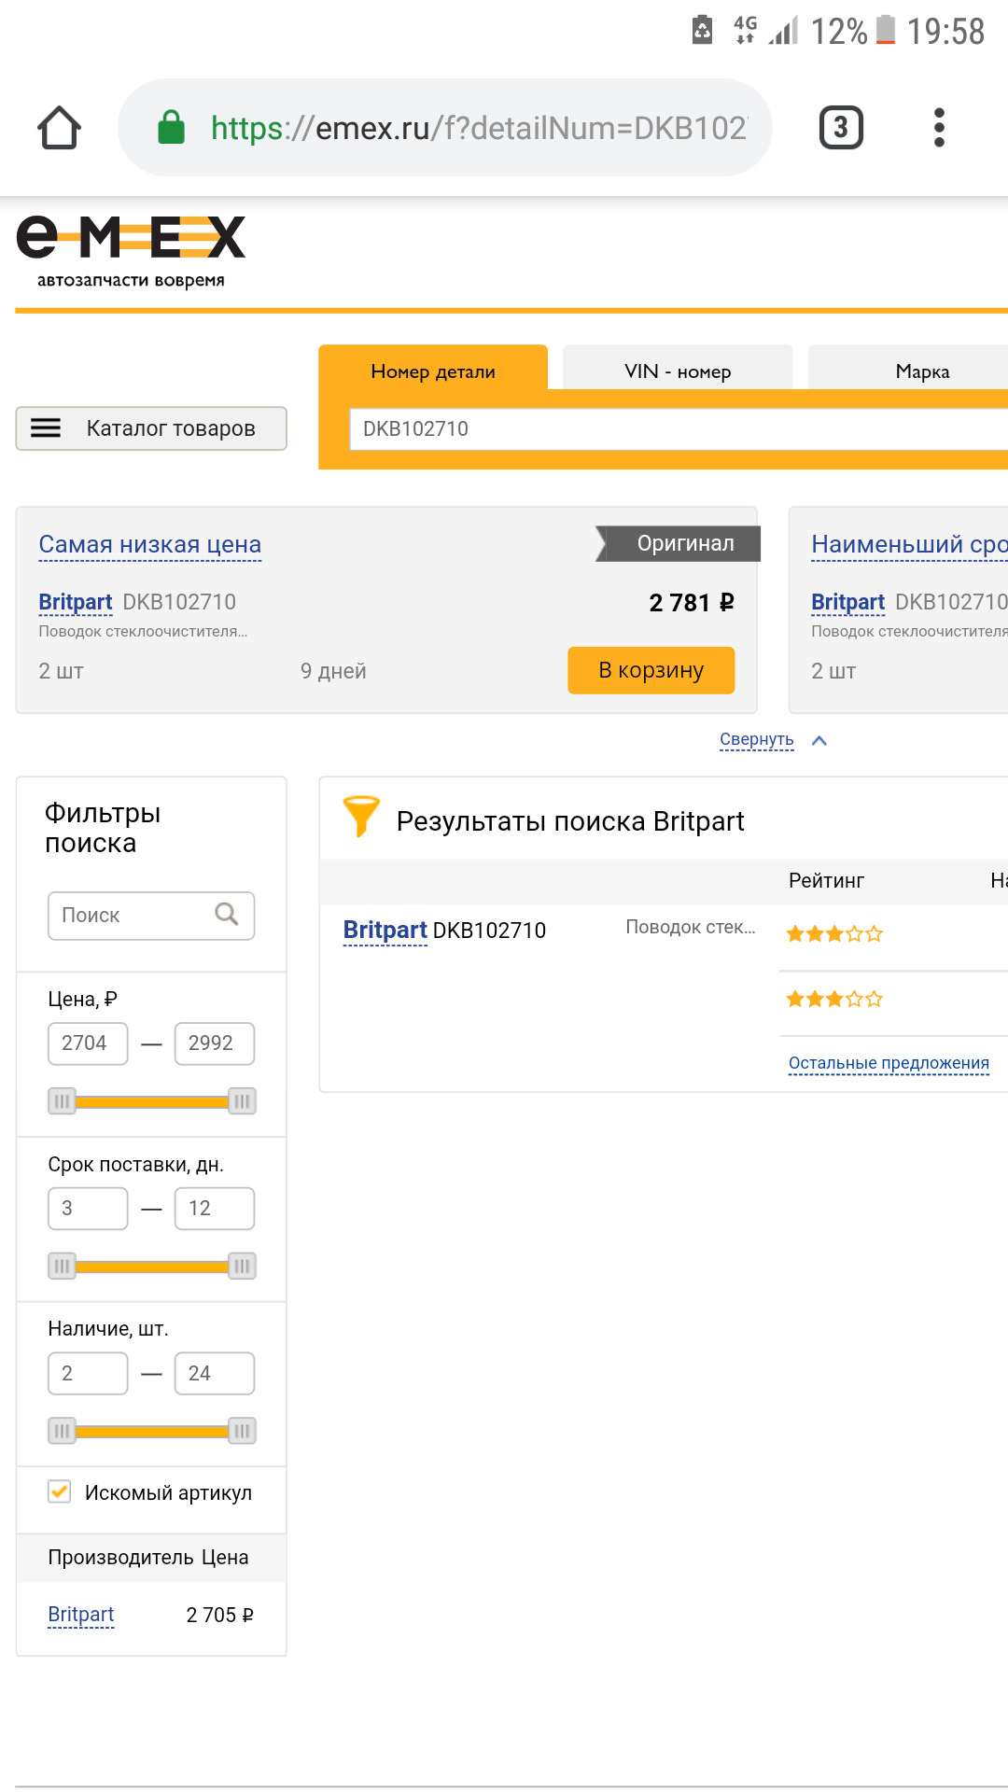Open the Самая низкая цена link
The height and width of the screenshot is (1792, 1008).
tap(150, 544)
